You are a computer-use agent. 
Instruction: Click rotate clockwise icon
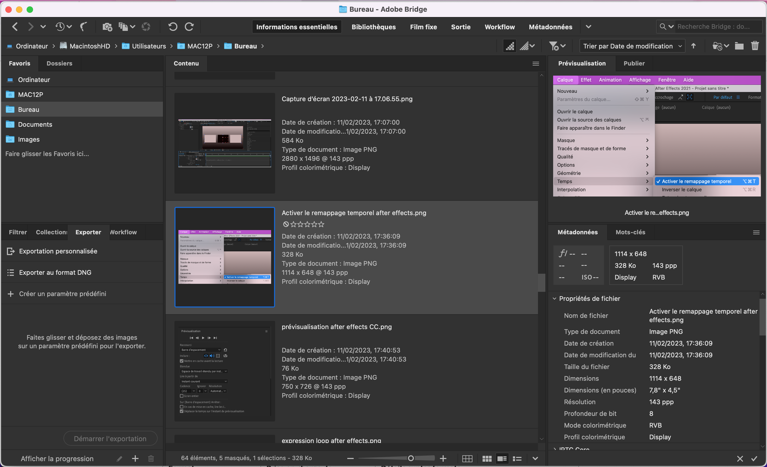(189, 27)
